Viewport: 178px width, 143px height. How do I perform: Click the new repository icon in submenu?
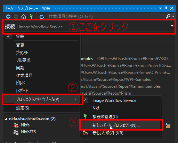click(x=85, y=133)
